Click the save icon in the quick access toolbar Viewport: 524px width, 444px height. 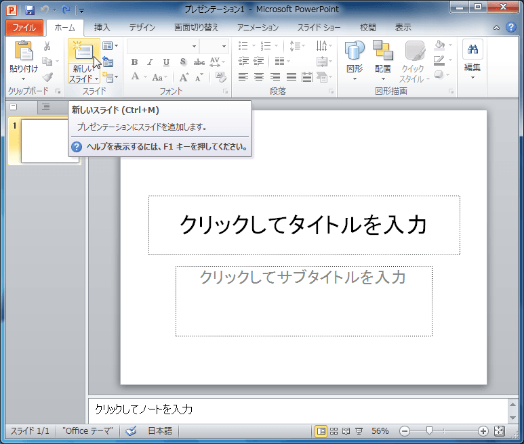tap(30, 10)
